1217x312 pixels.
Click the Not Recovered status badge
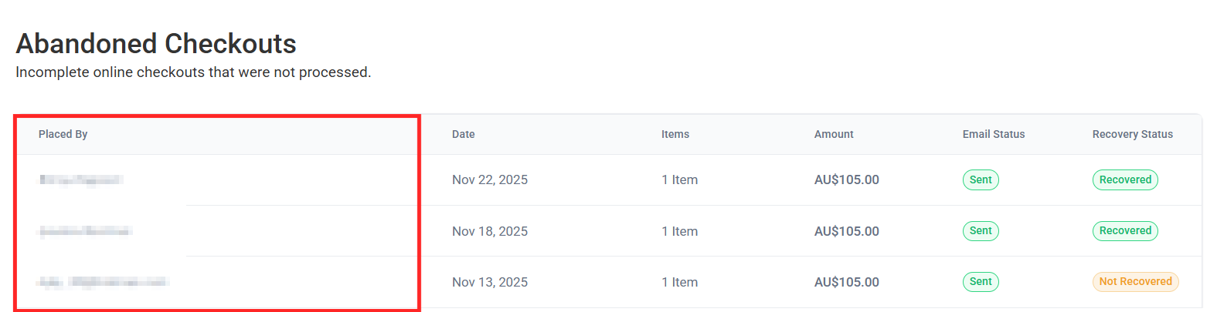[1134, 281]
